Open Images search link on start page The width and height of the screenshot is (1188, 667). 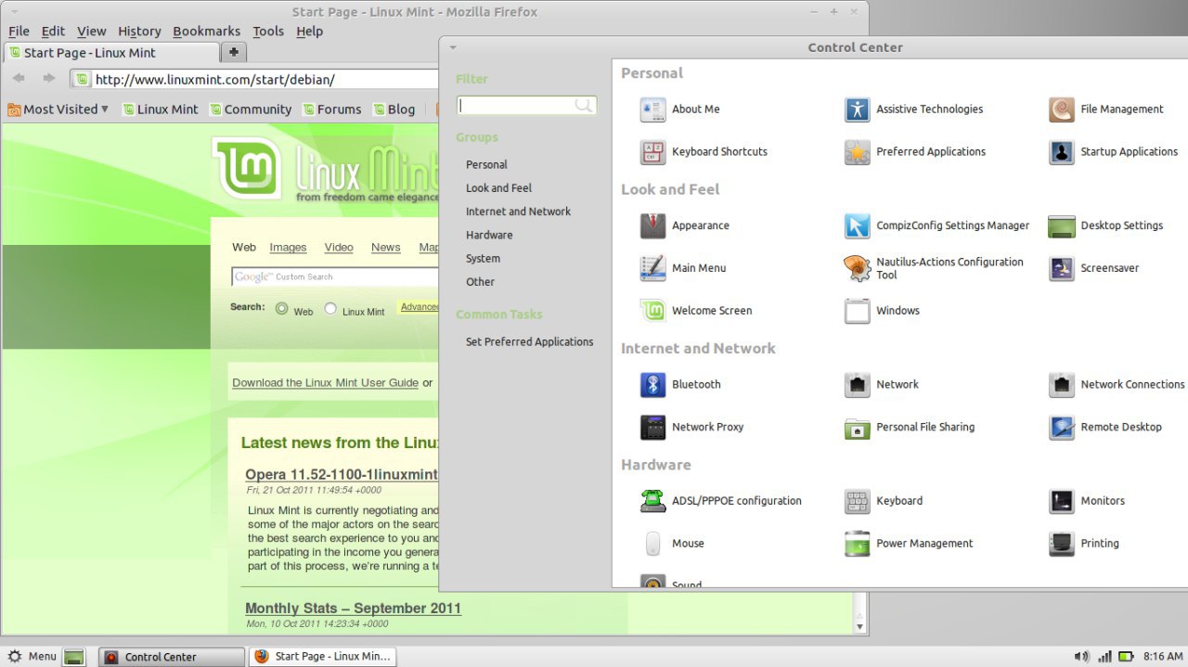[288, 247]
